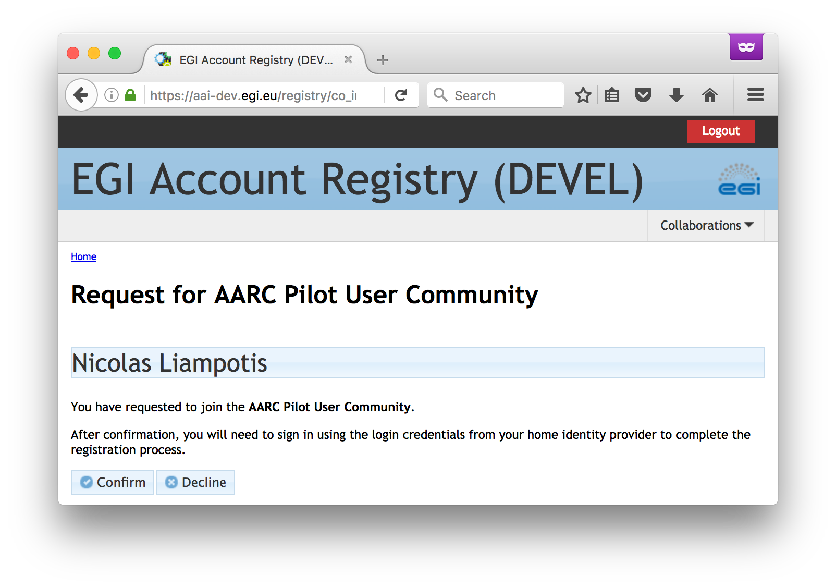Viewport: 836px width, 588px height.
Task: Go back using the browser back arrow
Action: pyautogui.click(x=81, y=95)
